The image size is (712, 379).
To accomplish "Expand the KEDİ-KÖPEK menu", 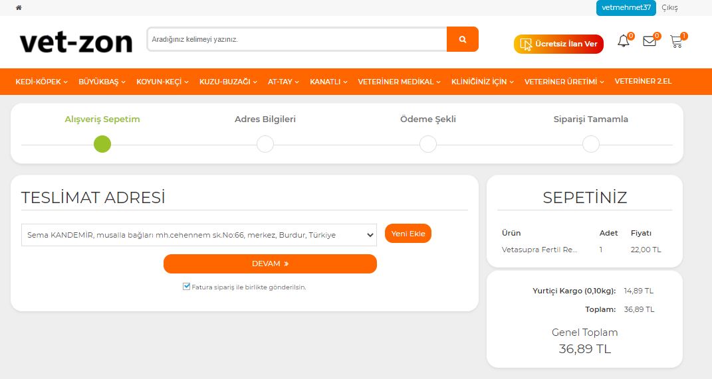I will click(42, 82).
